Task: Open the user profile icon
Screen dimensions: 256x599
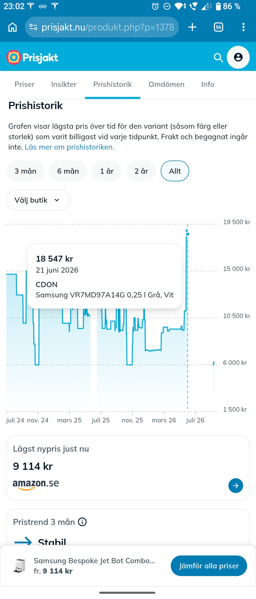Action: click(238, 57)
